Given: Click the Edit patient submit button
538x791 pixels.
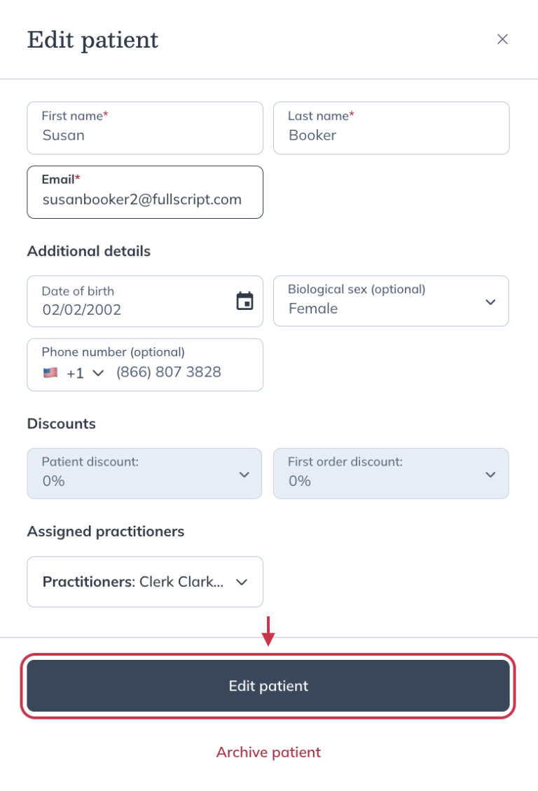Looking at the screenshot, I should (x=268, y=686).
